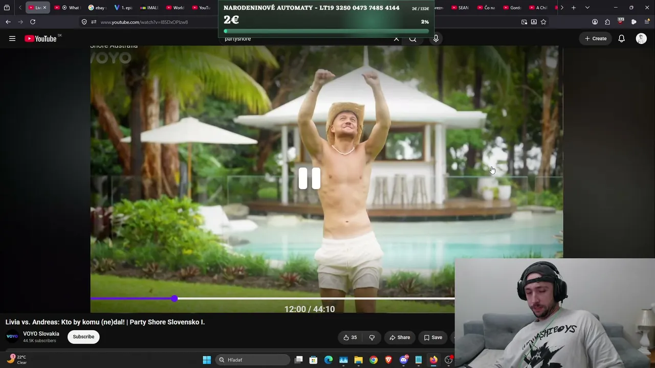Dislike the video
The height and width of the screenshot is (368, 655).
[x=372, y=337]
